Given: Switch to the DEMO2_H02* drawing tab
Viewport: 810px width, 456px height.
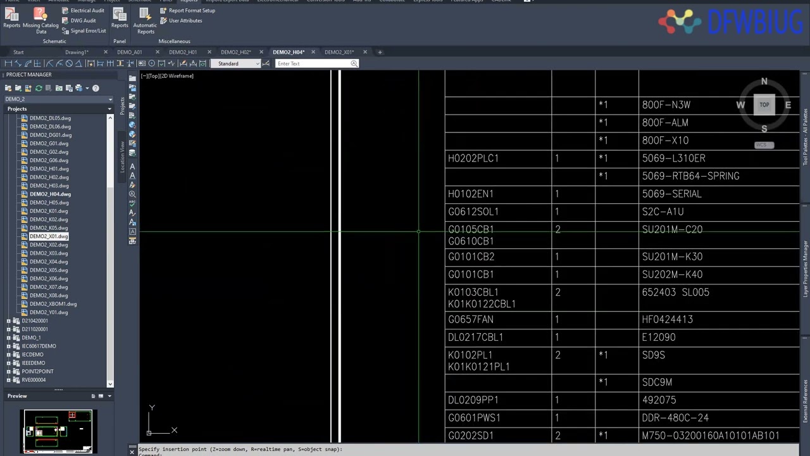Looking at the screenshot, I should pyautogui.click(x=235, y=52).
